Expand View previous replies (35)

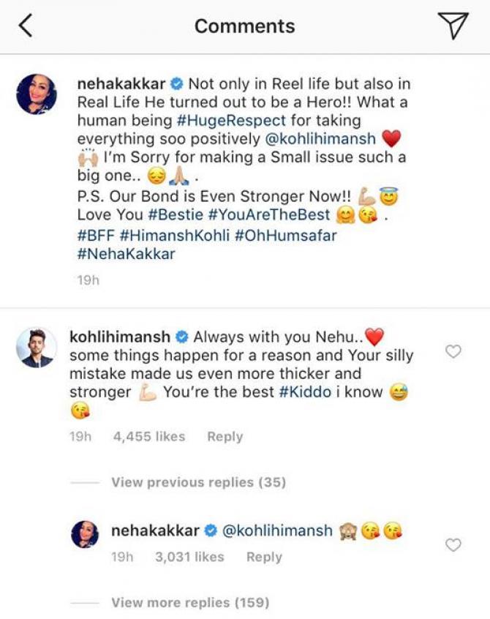pyautogui.click(x=198, y=482)
